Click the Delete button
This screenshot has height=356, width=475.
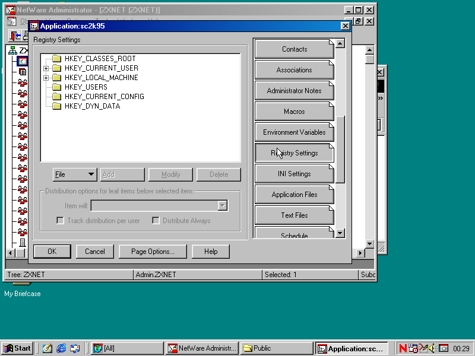[x=218, y=174]
